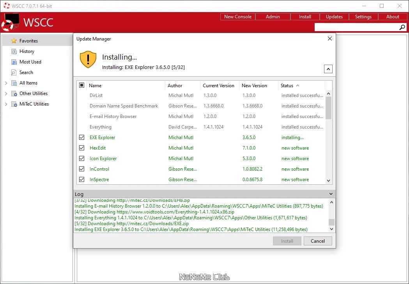The width and height of the screenshot is (409, 284).
Task: Click the Cancel button
Action: 318,241
